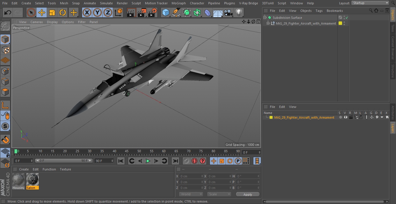Add a Light object

coord(239,12)
